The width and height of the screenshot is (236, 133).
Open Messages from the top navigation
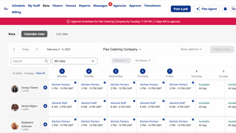click(100, 6)
